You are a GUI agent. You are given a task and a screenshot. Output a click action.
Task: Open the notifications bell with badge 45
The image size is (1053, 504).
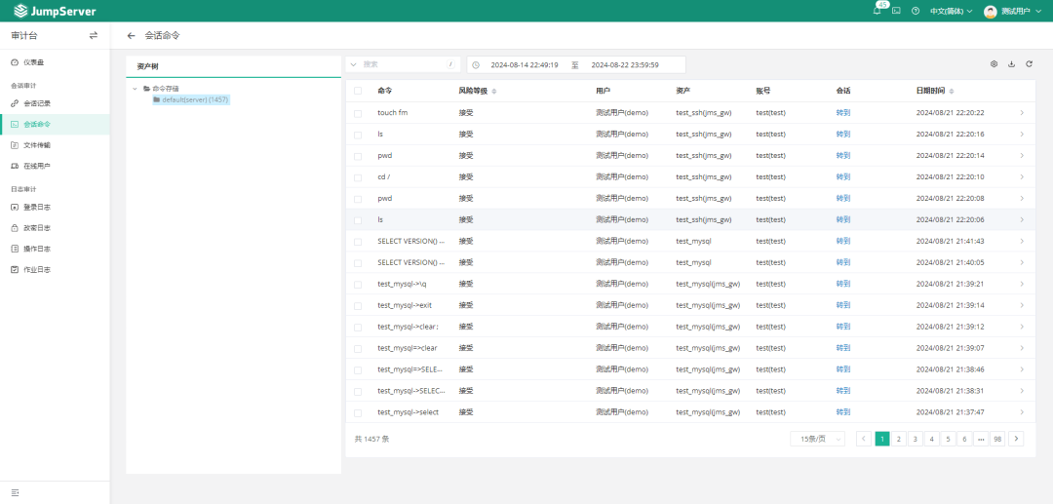point(877,11)
